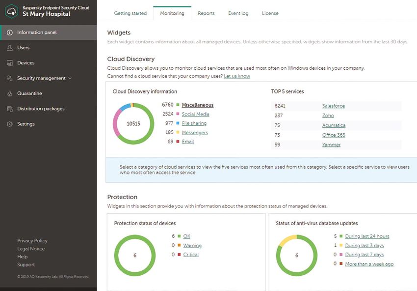Click During last 24 hours link
The height and width of the screenshot is (291, 417).
[x=367, y=236]
